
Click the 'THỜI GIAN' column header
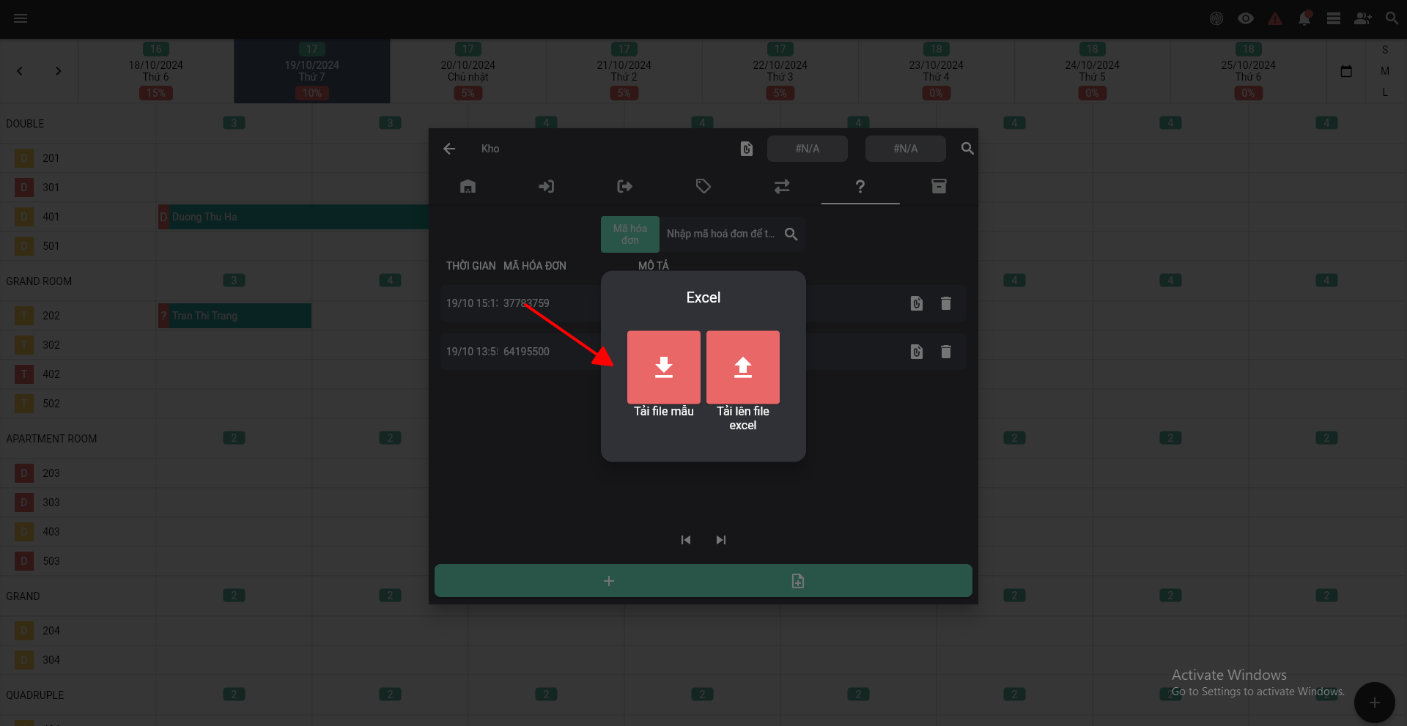(471, 266)
